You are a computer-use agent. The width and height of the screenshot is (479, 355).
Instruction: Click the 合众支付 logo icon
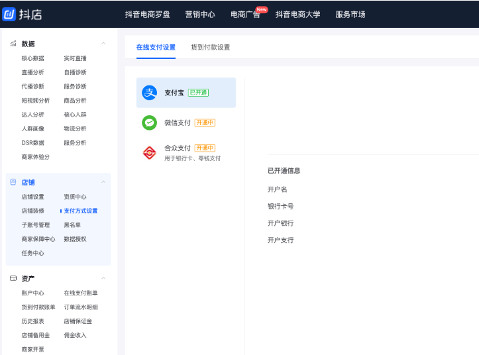[149, 152]
